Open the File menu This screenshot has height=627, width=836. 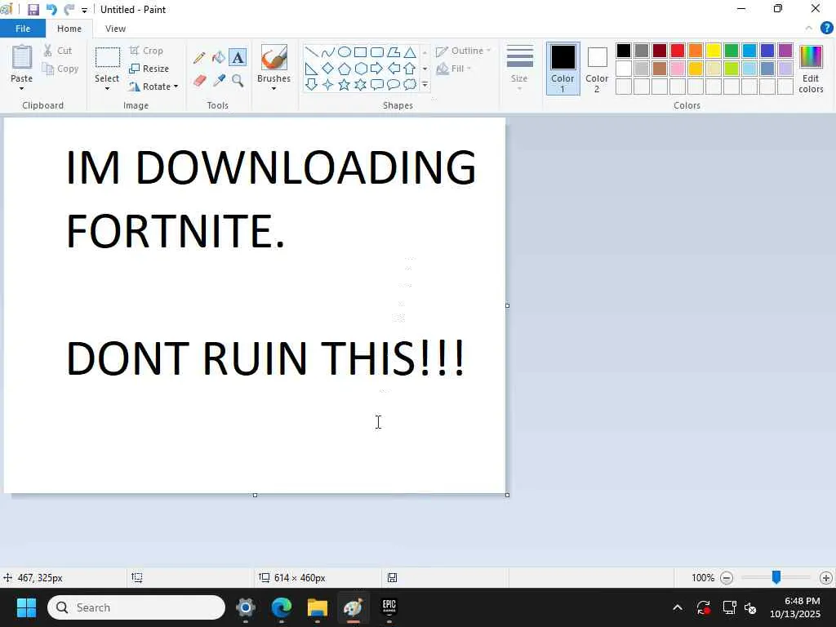pos(23,29)
